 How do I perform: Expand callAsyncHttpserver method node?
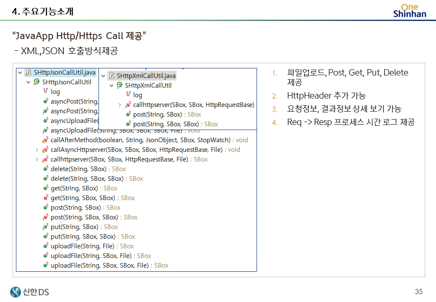coord(37,150)
